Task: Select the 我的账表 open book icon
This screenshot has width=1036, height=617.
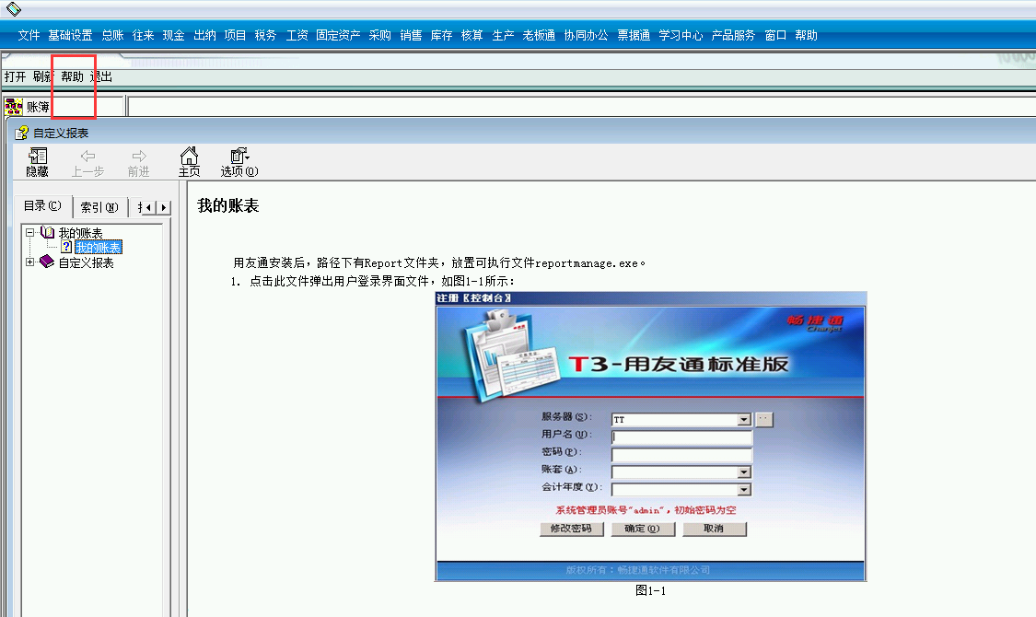Action: point(48,233)
